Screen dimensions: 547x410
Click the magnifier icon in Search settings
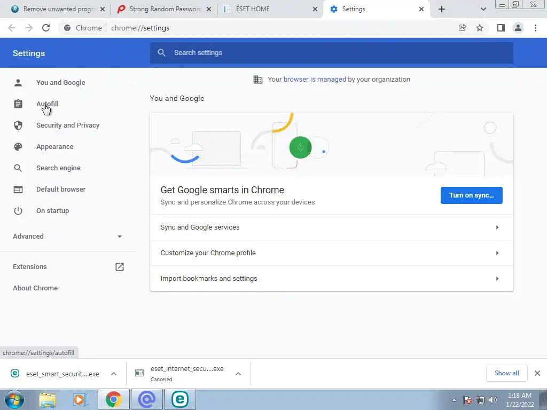(161, 53)
